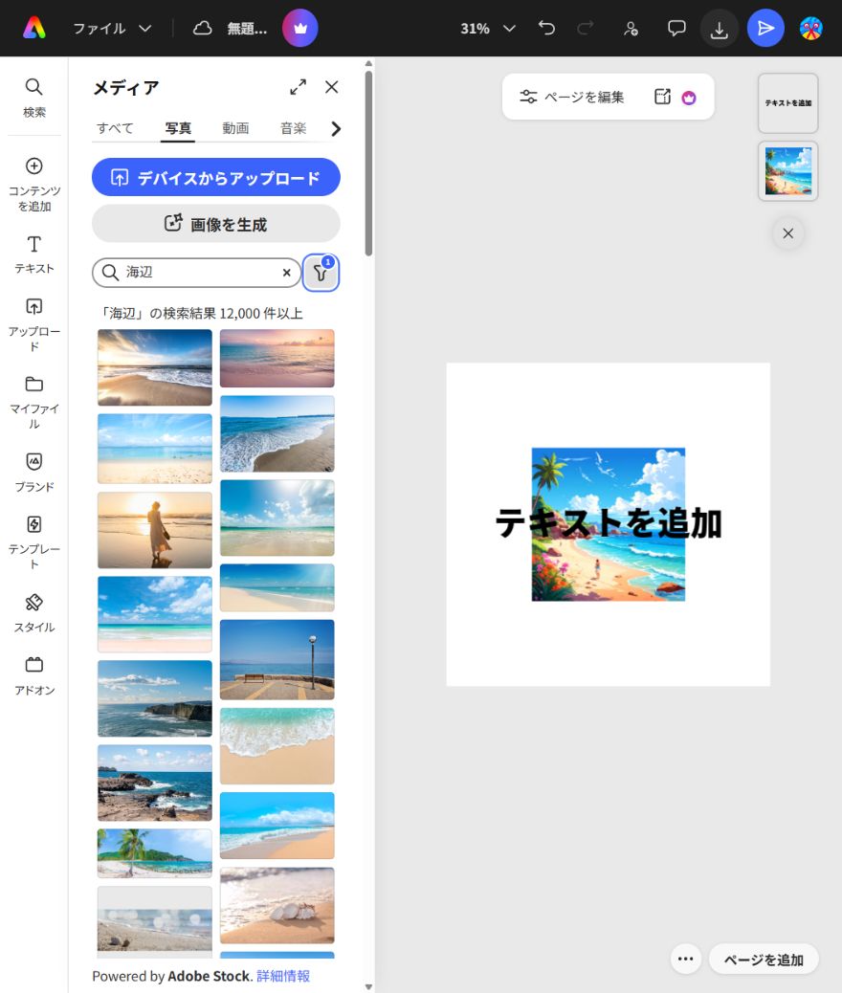The image size is (842, 993).
Task: Close the layers stack panel
Action: [788, 233]
